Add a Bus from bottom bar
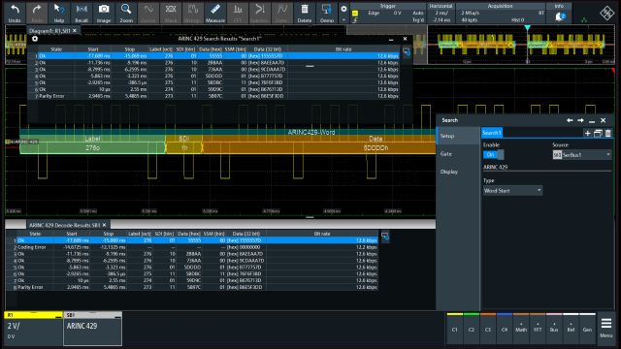 click(554, 328)
